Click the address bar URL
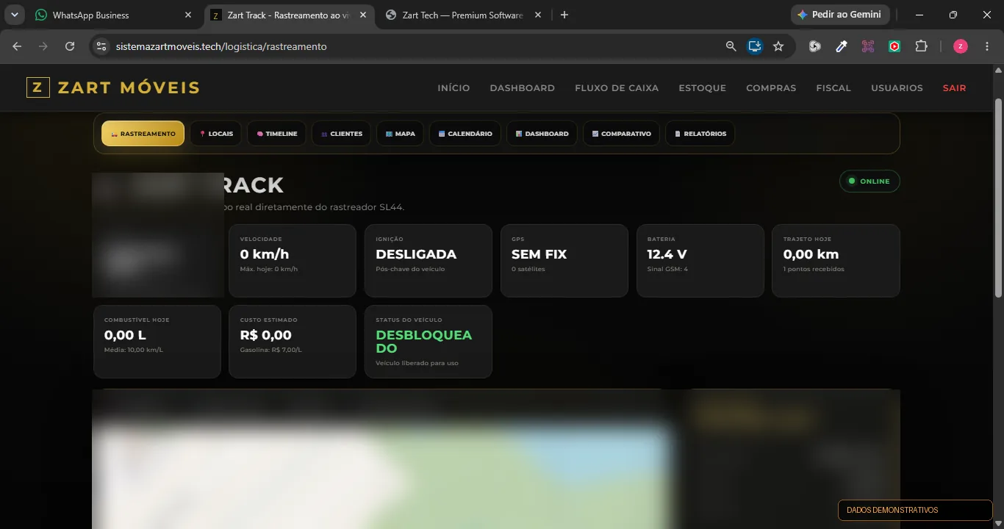The image size is (1004, 529). (221, 46)
